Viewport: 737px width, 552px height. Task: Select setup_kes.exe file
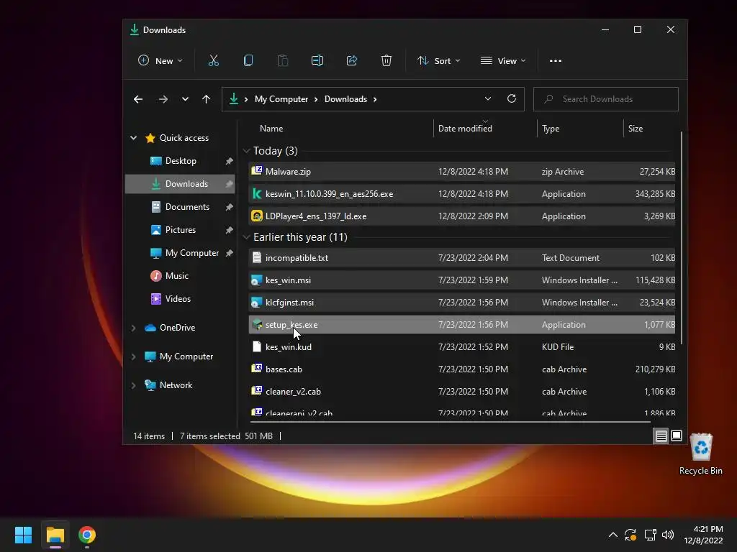click(461, 325)
